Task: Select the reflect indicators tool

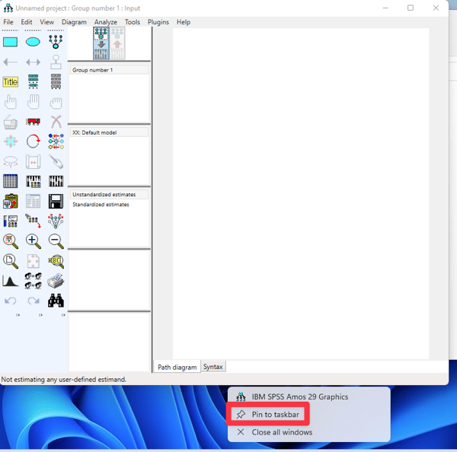Action: [56, 142]
